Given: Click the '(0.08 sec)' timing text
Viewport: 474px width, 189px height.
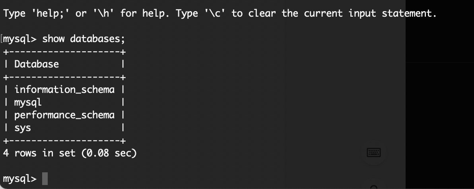Looking at the screenshot, I should pyautogui.click(x=109, y=153).
